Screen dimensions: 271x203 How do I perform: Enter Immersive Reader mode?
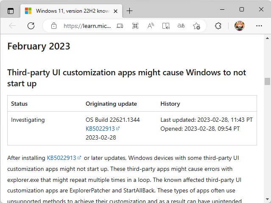[166, 26]
